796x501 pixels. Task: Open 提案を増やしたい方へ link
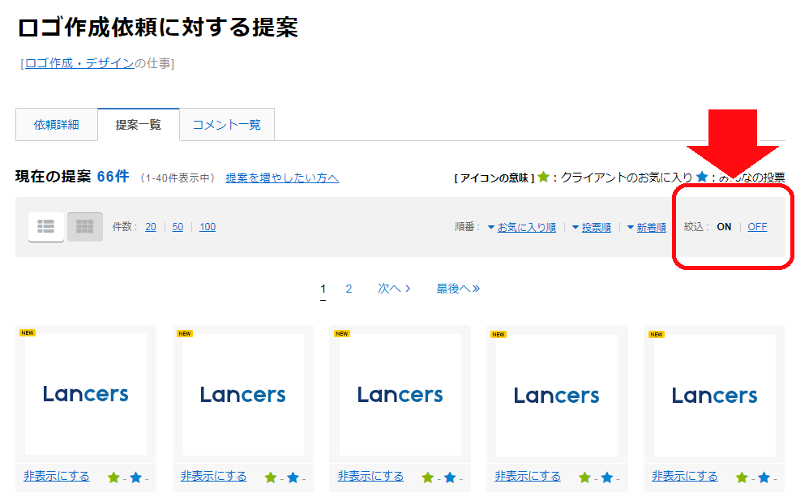coord(282,178)
